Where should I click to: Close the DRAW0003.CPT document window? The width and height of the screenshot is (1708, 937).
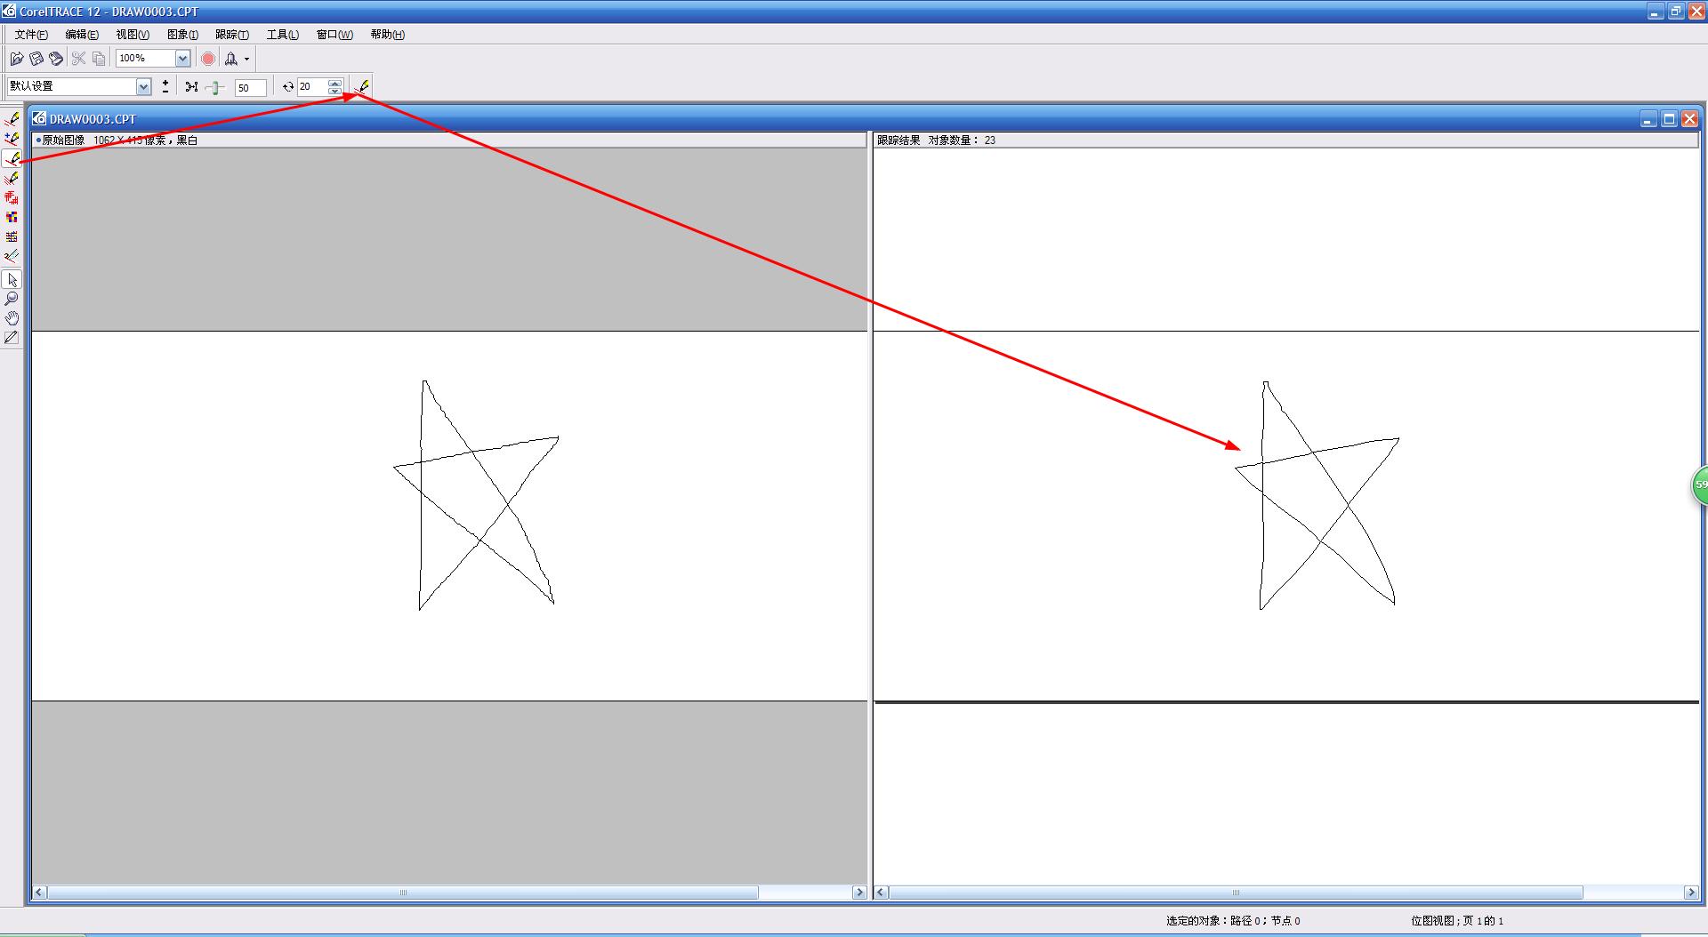pyautogui.click(x=1689, y=119)
